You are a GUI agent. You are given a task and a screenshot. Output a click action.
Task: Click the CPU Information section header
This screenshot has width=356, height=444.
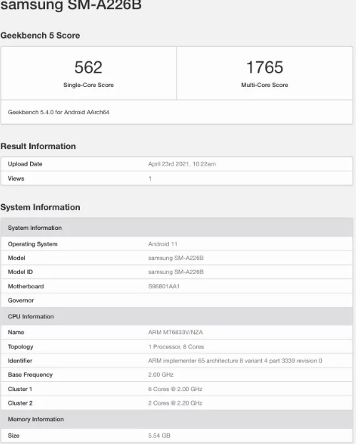[x=177, y=316]
